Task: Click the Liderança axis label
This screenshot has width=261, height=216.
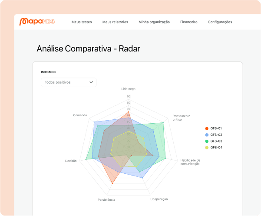Action: pyautogui.click(x=129, y=89)
